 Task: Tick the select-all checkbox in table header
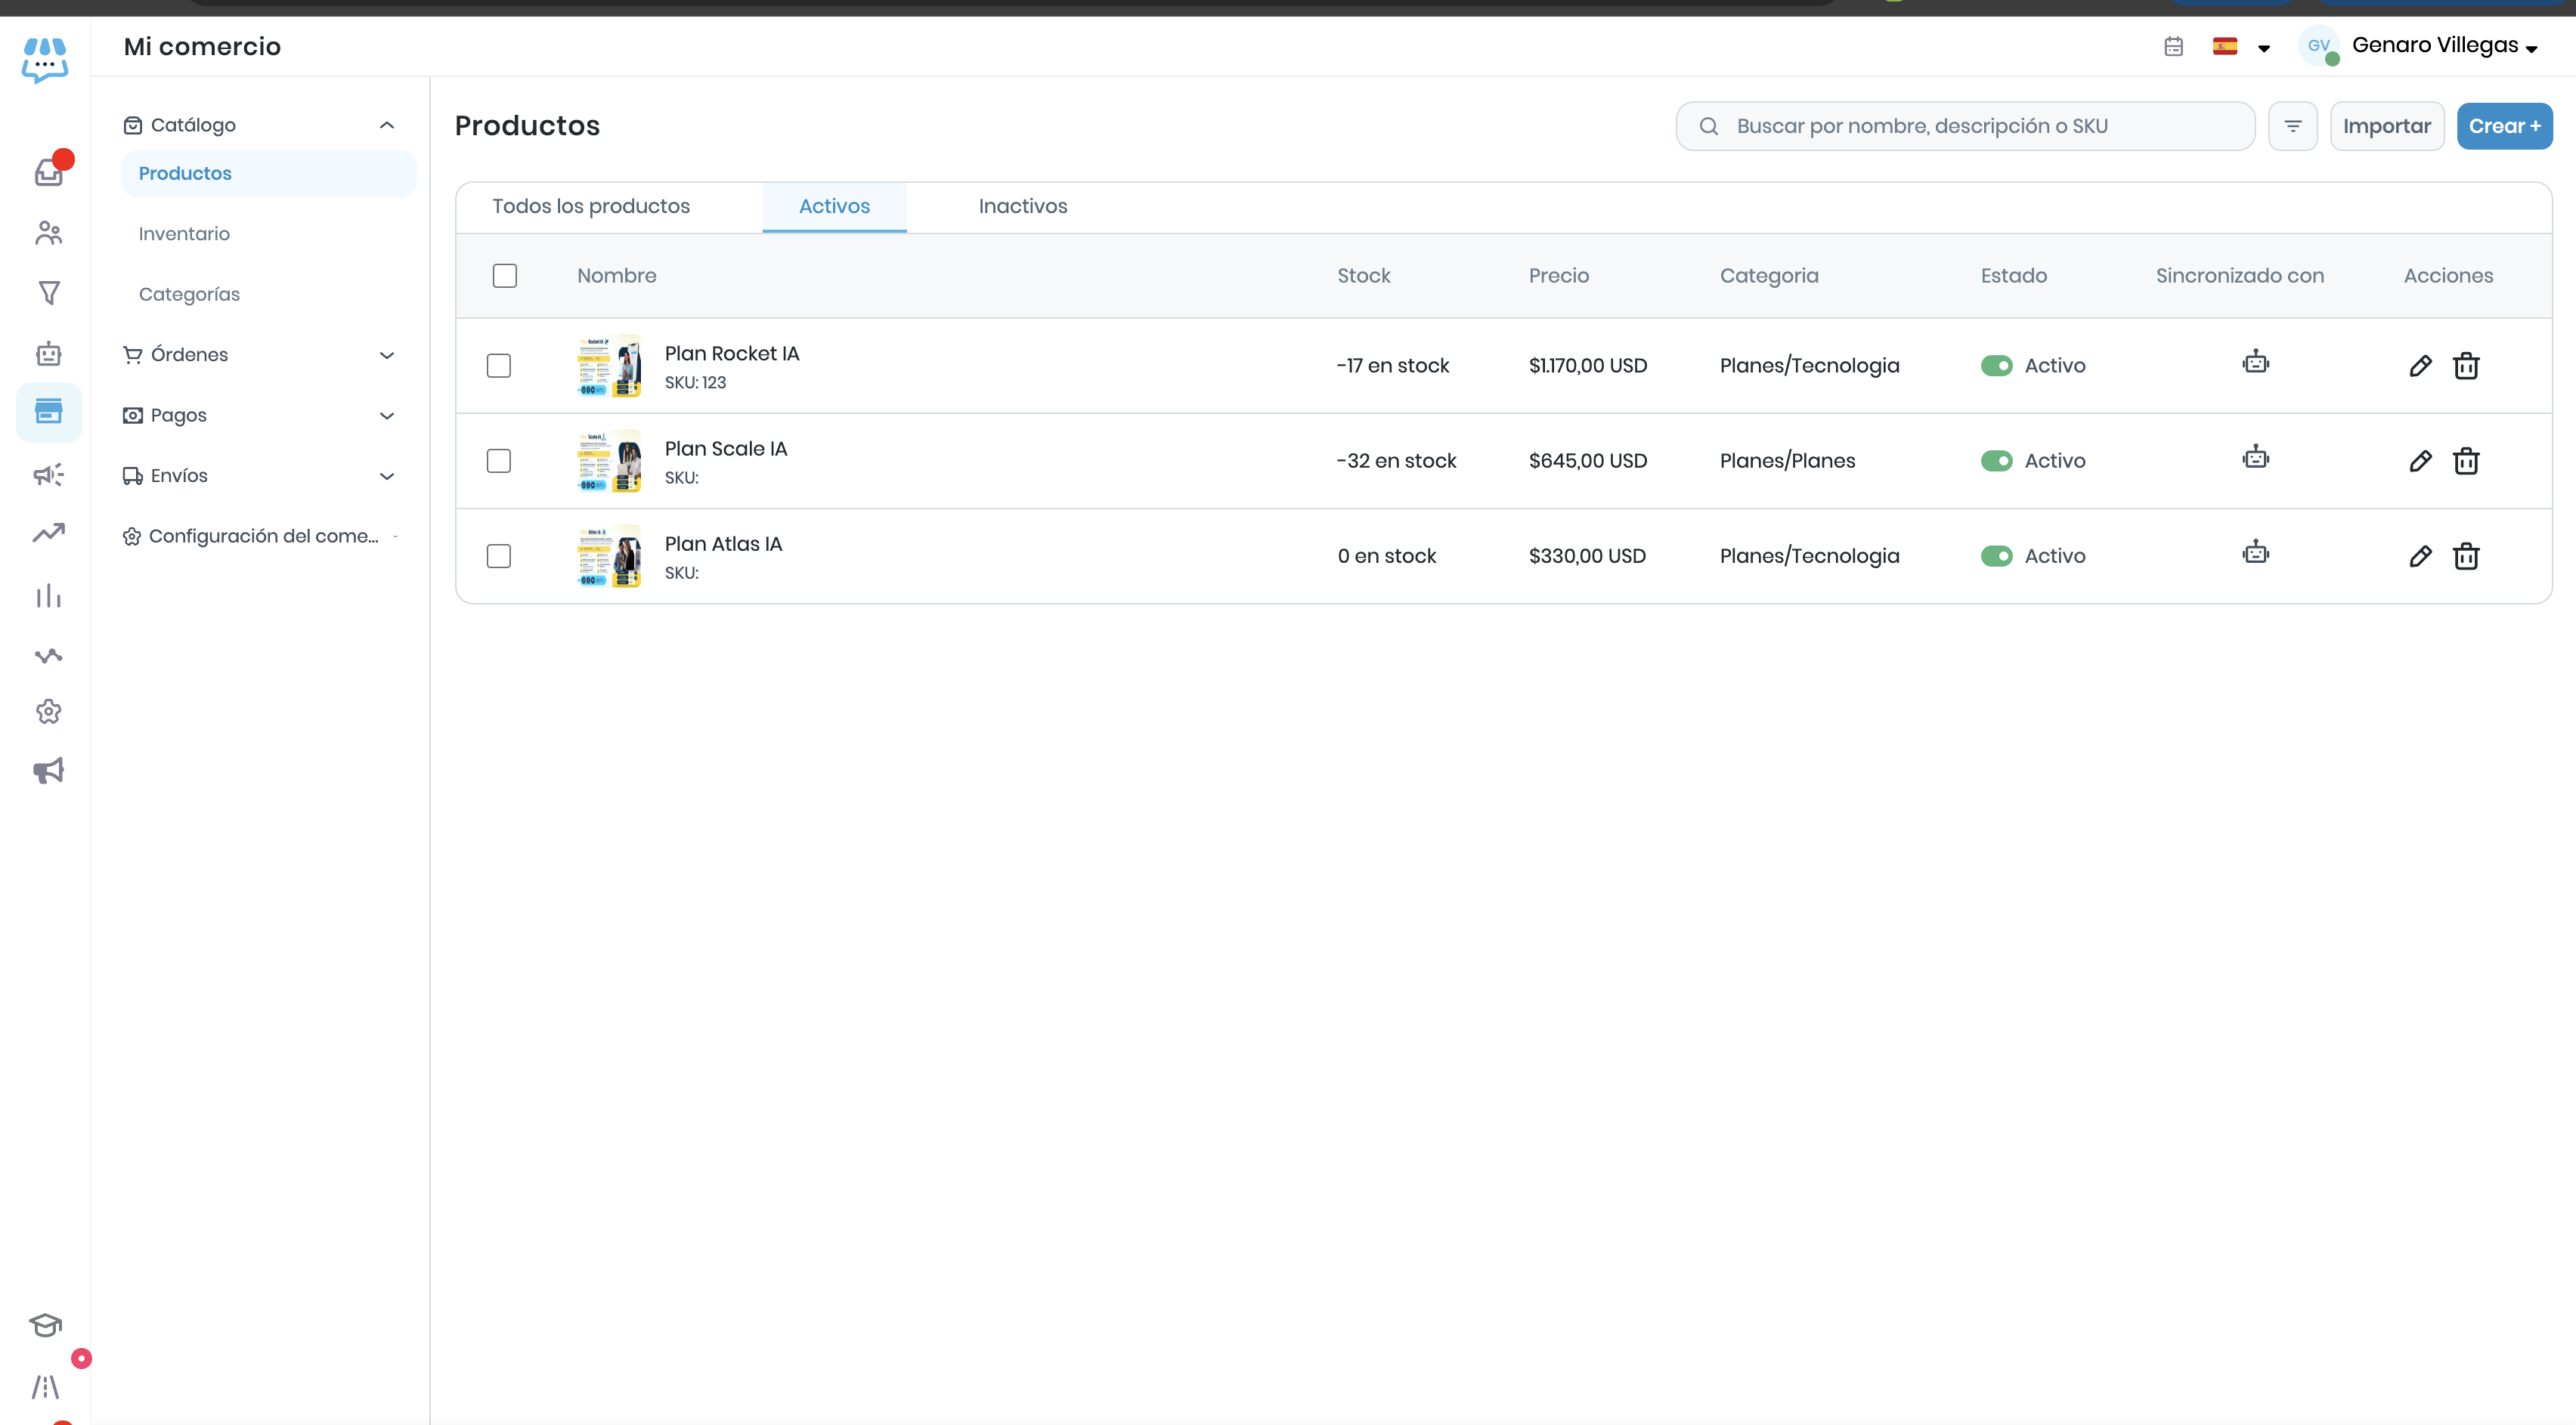[x=504, y=276]
